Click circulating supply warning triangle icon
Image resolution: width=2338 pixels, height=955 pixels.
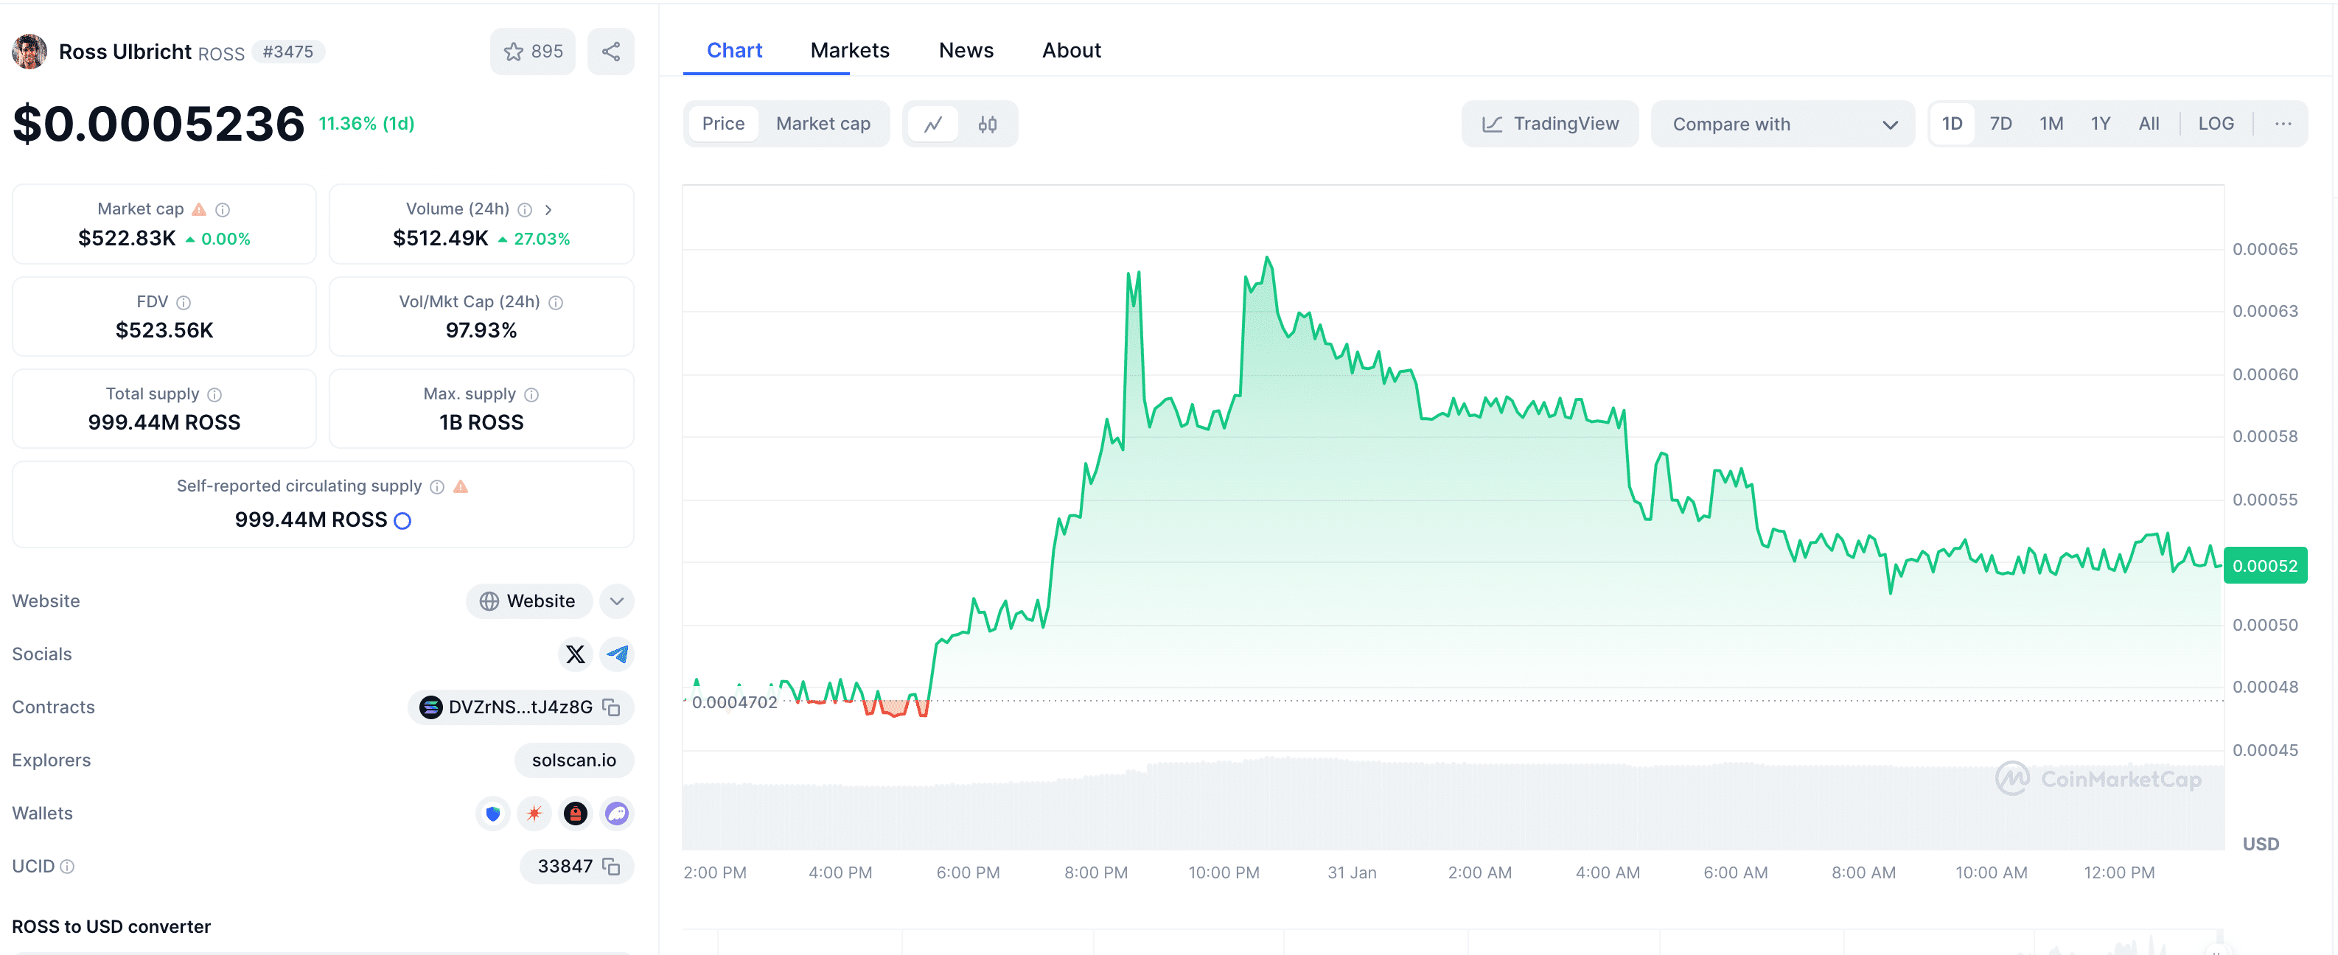[461, 486]
